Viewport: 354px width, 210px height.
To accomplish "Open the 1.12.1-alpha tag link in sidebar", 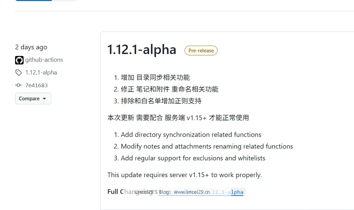I will click(x=41, y=72).
